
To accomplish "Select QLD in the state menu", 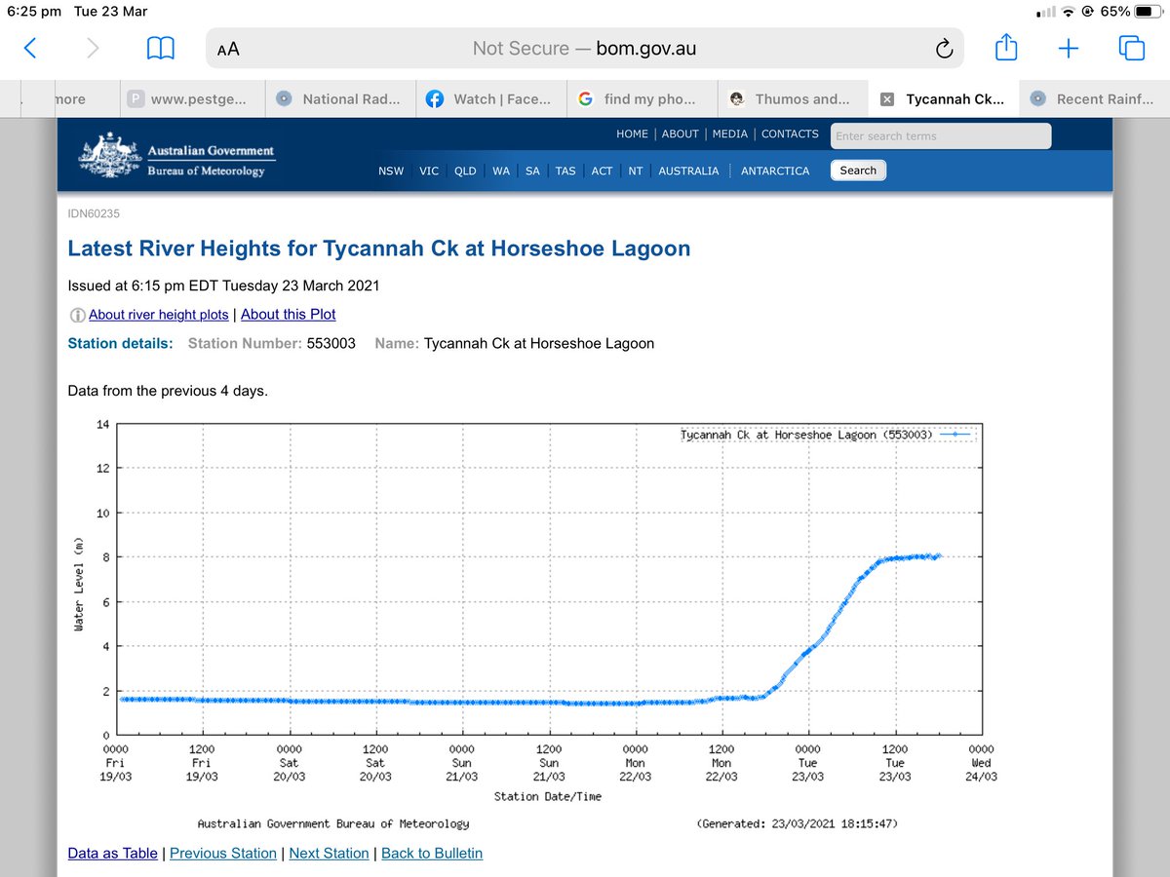I will pos(466,171).
